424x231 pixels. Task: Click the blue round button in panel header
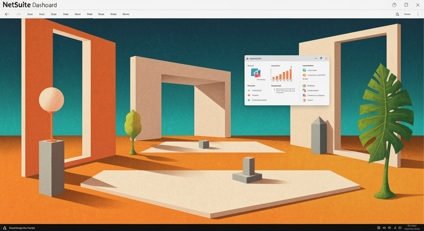(321, 58)
